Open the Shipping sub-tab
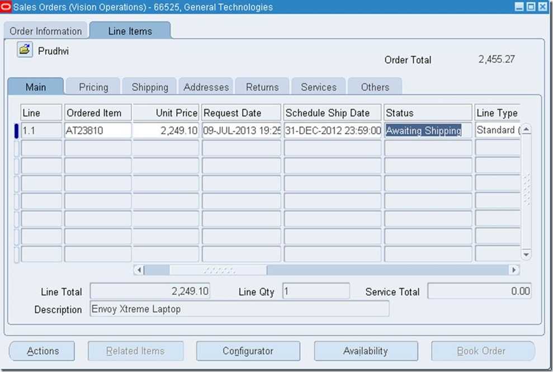The height and width of the screenshot is (372, 553). 149,87
